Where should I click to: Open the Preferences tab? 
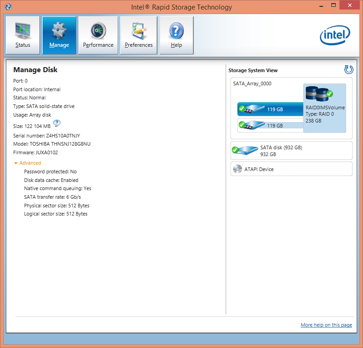pyautogui.click(x=139, y=35)
